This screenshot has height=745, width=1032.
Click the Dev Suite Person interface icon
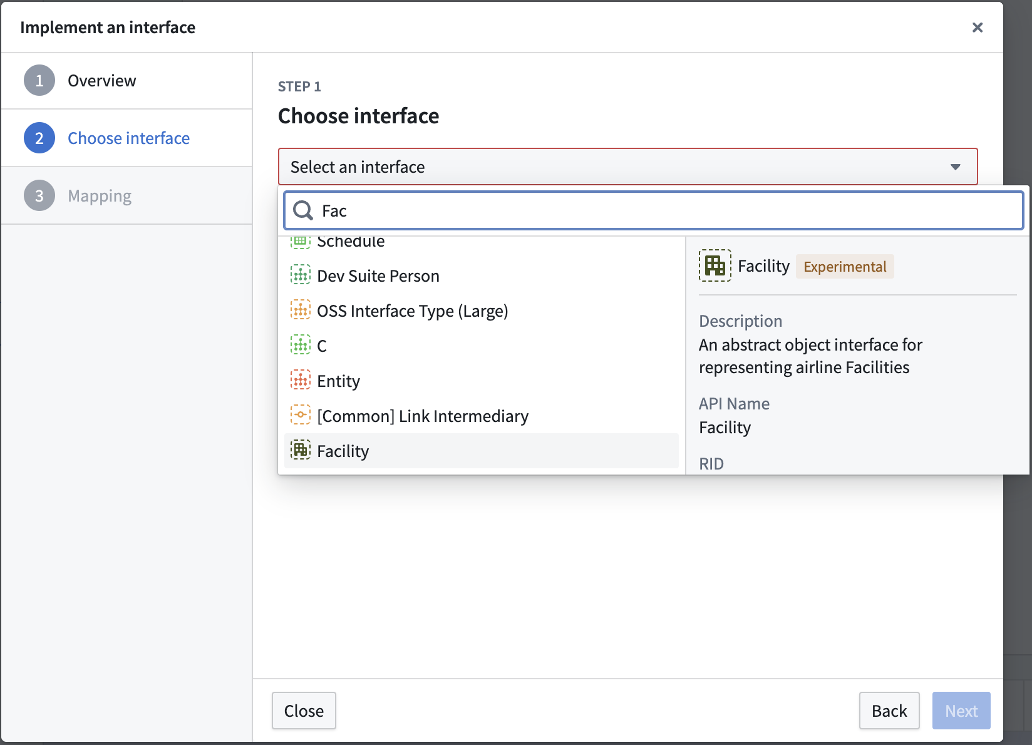pos(301,274)
